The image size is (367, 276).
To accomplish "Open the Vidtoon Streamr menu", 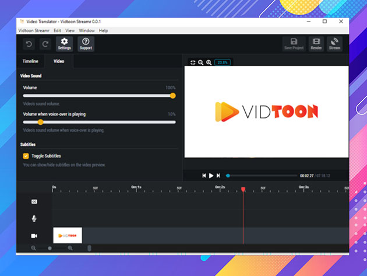I will point(34,30).
